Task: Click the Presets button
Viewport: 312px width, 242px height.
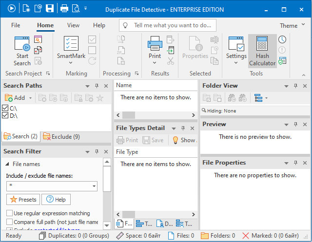Action: pyautogui.click(x=23, y=200)
